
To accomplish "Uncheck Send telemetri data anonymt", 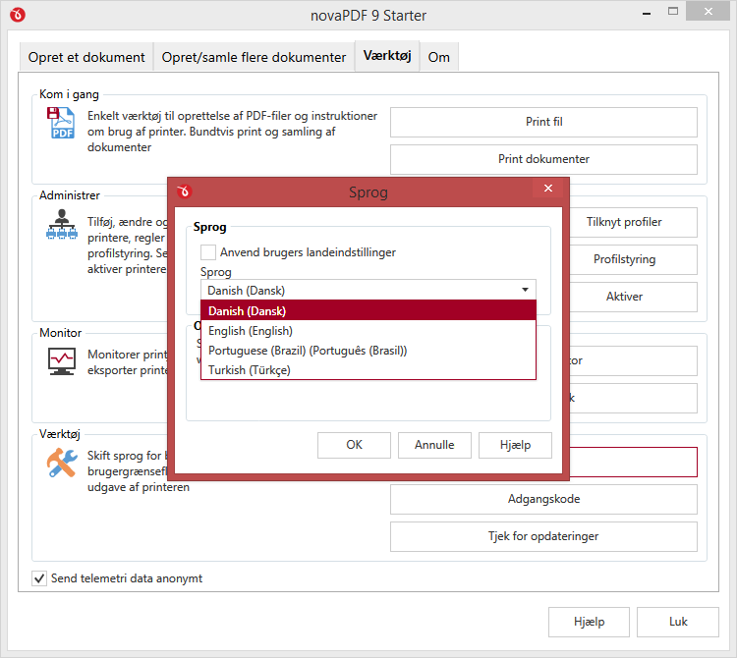I will point(39,578).
